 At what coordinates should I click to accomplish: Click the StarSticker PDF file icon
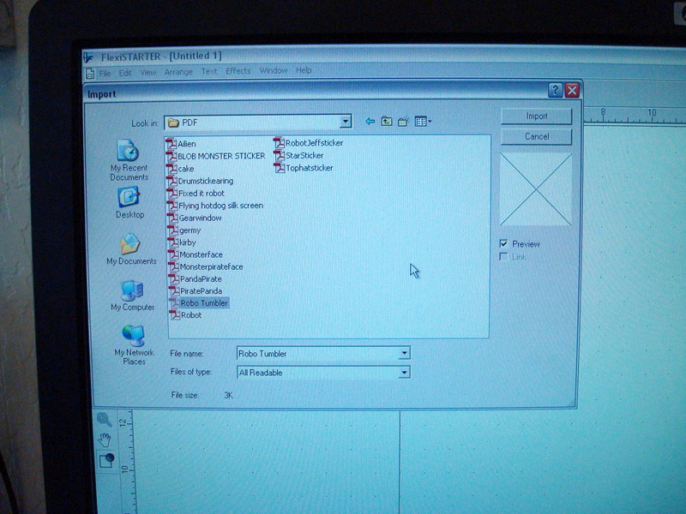pos(280,155)
